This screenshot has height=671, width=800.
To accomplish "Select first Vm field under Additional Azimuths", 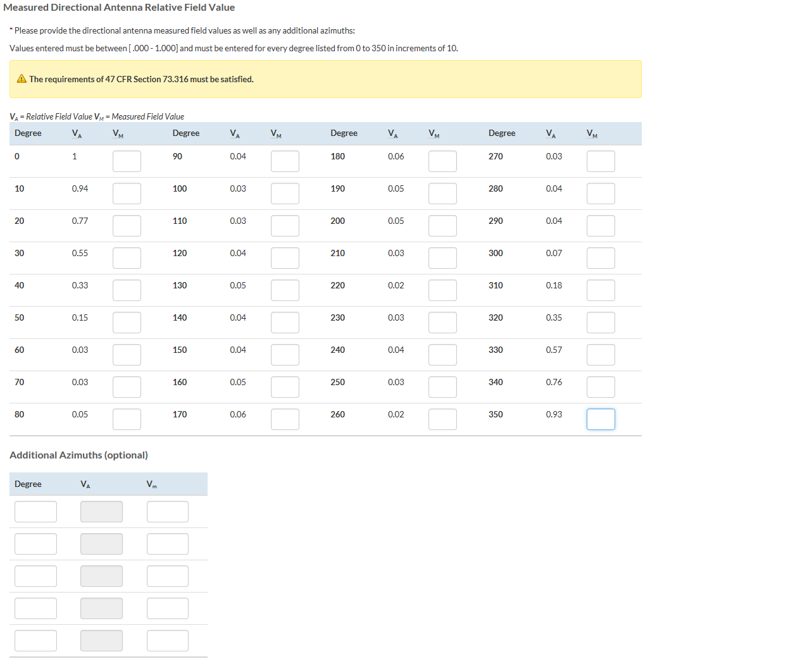I will pyautogui.click(x=168, y=512).
